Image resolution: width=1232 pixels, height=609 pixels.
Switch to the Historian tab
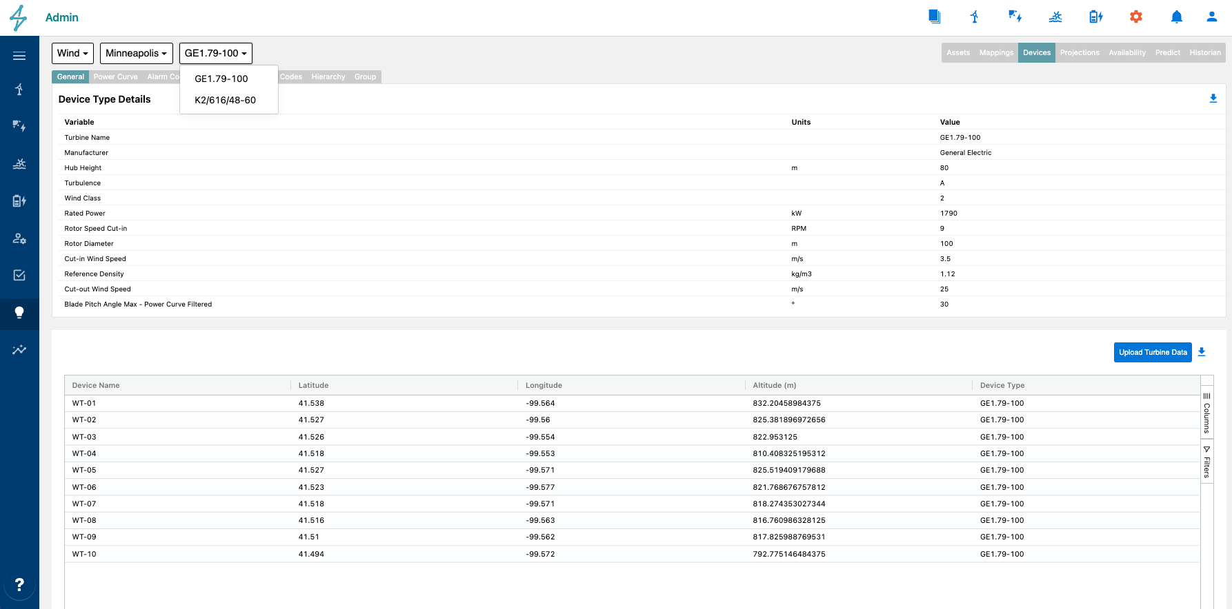click(x=1205, y=52)
